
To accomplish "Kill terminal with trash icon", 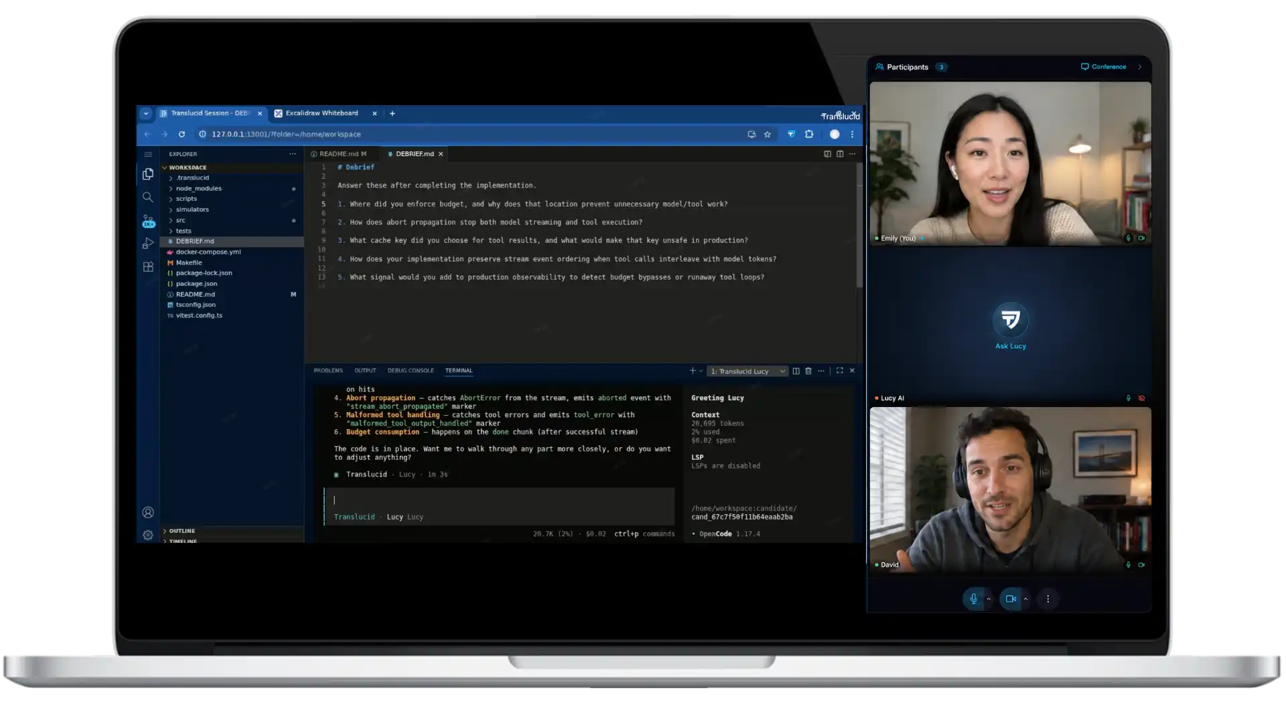I will coord(808,371).
